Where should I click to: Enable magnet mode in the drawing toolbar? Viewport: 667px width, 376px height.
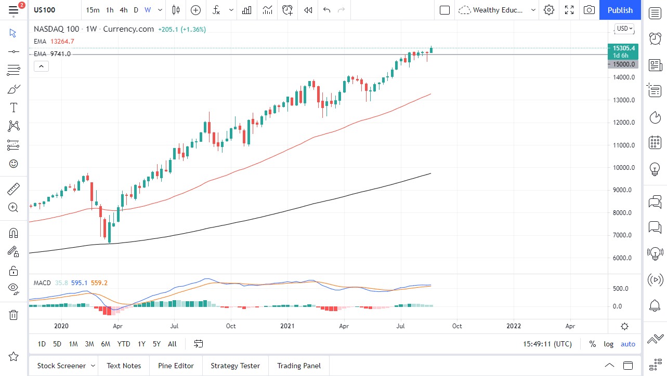13,233
